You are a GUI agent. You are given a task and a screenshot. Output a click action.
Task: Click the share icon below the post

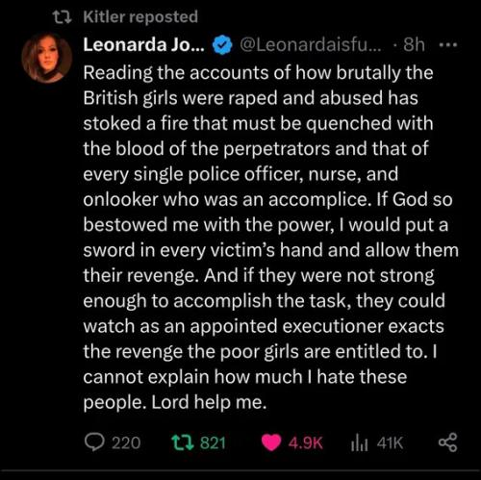click(447, 442)
